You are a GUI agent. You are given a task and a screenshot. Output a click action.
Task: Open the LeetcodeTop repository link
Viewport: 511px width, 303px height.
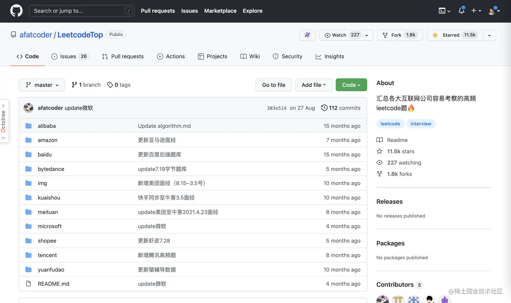[80, 35]
